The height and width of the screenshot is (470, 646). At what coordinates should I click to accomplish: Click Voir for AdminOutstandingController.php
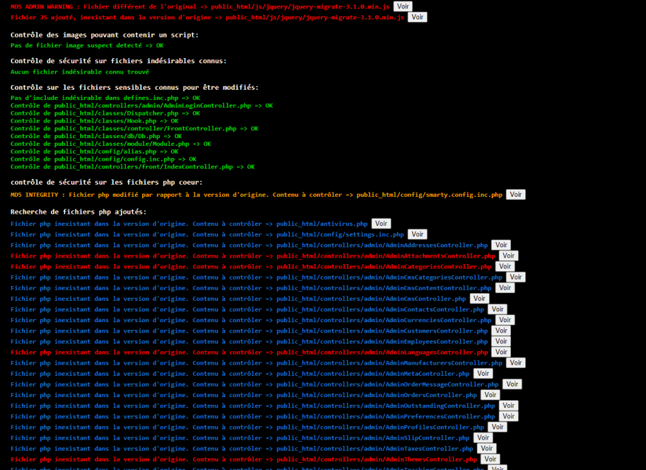click(x=508, y=405)
